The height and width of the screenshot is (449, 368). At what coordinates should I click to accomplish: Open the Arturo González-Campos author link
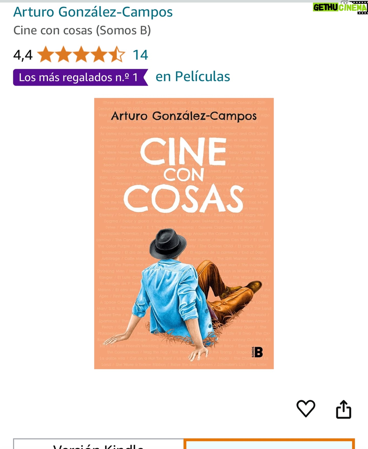click(x=93, y=12)
